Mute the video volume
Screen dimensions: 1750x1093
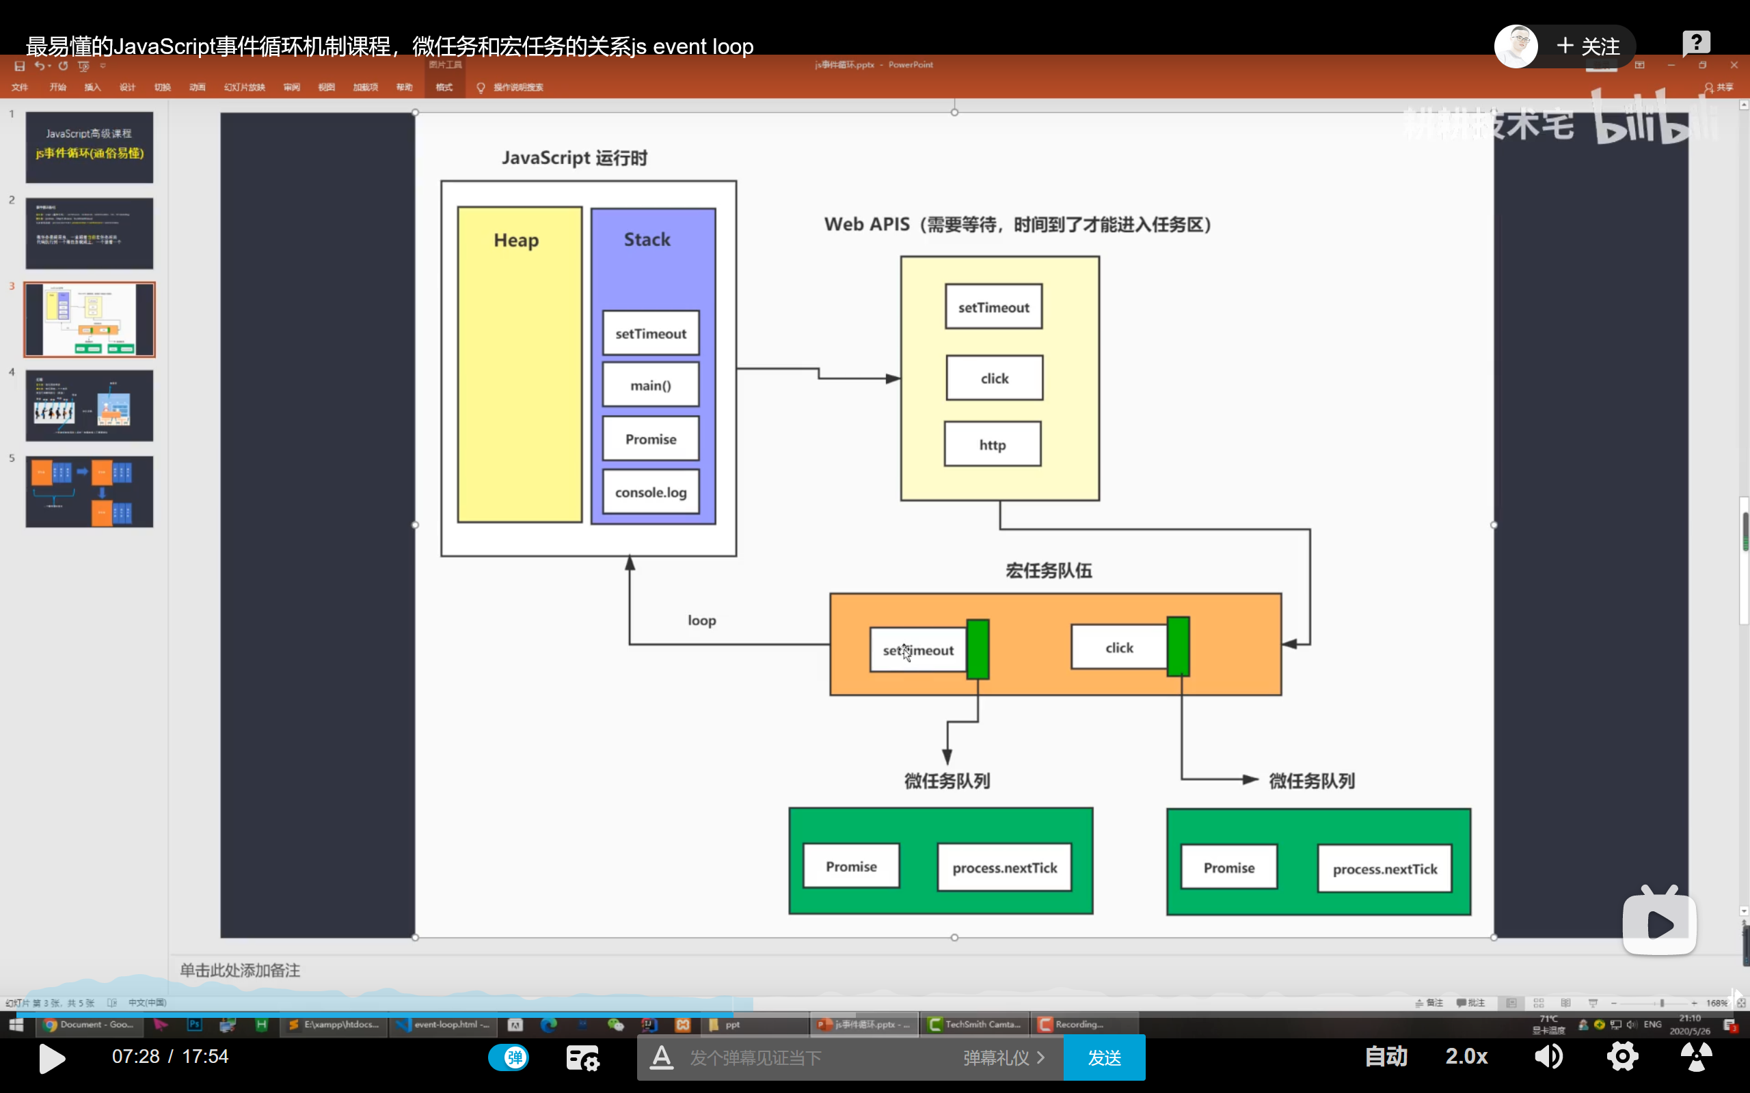(x=1548, y=1057)
